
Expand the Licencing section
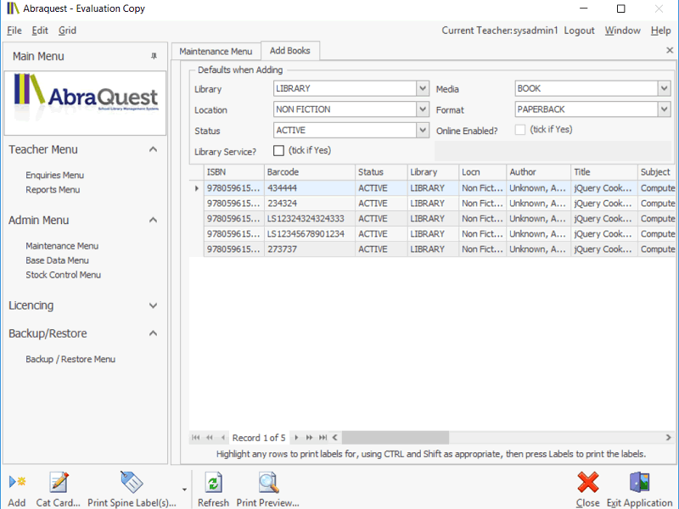pyautogui.click(x=153, y=305)
